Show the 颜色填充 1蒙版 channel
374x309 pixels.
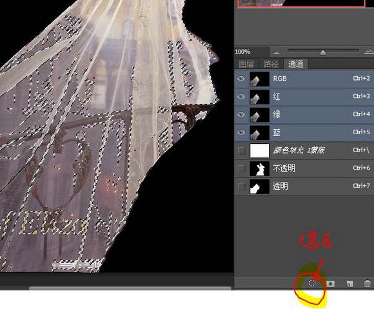click(241, 150)
